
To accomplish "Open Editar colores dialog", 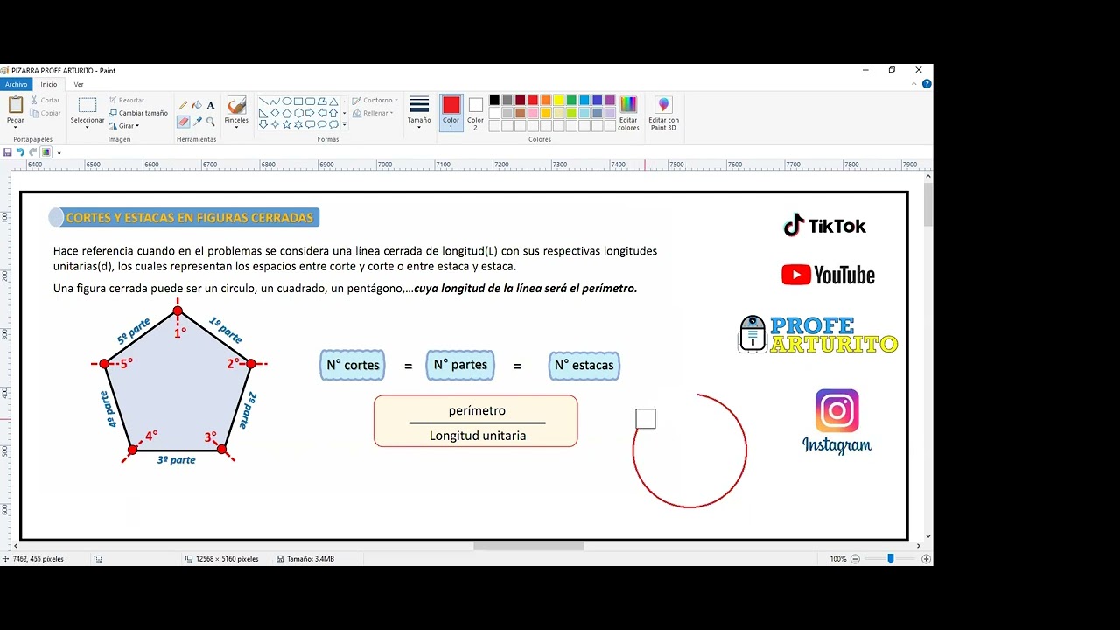I will click(x=628, y=115).
